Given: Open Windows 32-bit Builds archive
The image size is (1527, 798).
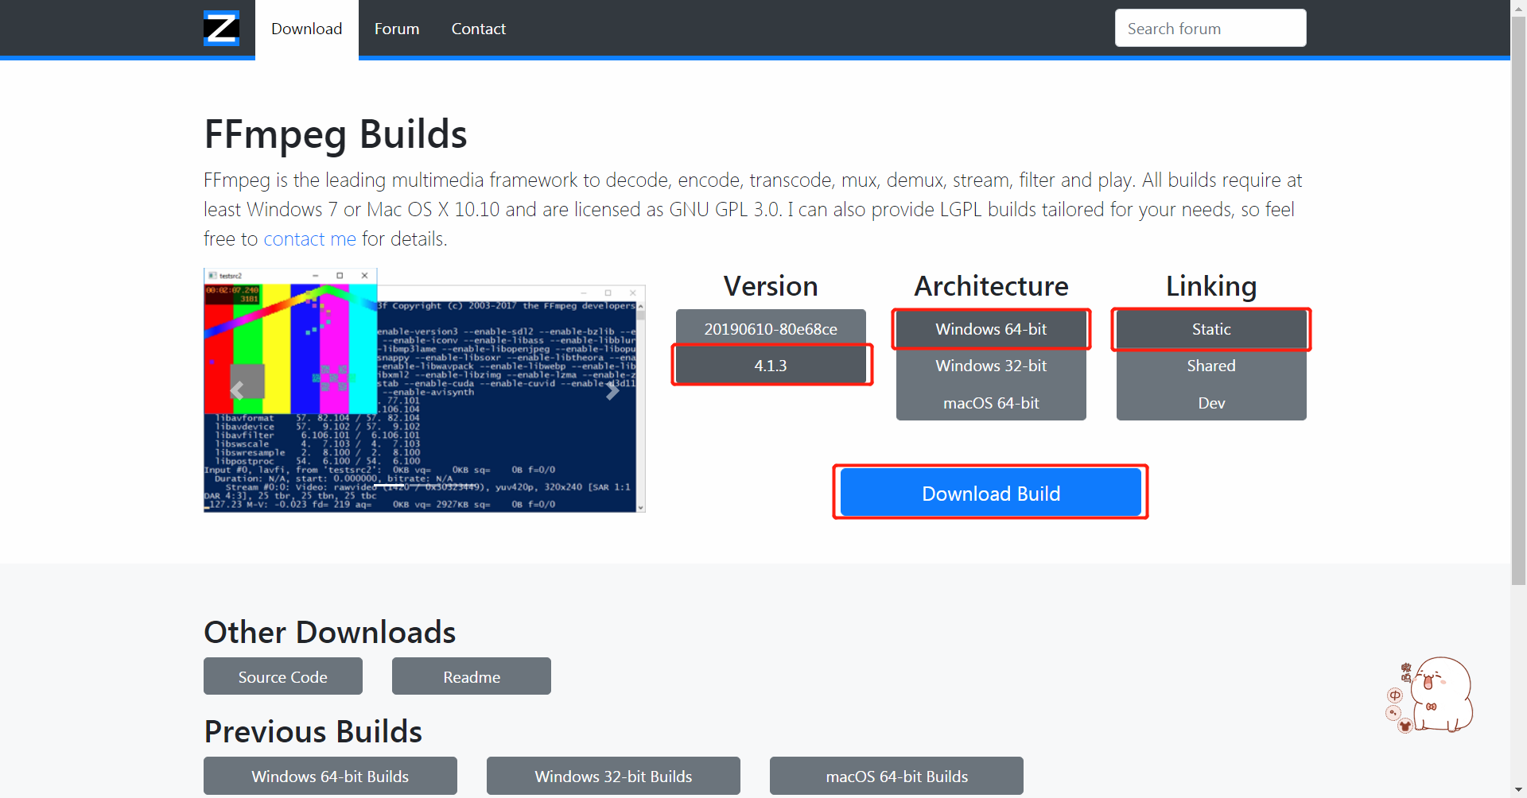Looking at the screenshot, I should pyautogui.click(x=613, y=776).
